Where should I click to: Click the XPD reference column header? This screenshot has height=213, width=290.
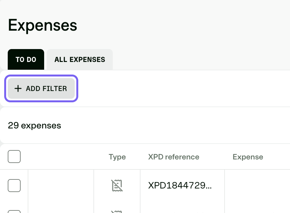tap(174, 157)
